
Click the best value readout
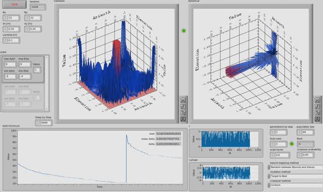[x=168, y=134]
